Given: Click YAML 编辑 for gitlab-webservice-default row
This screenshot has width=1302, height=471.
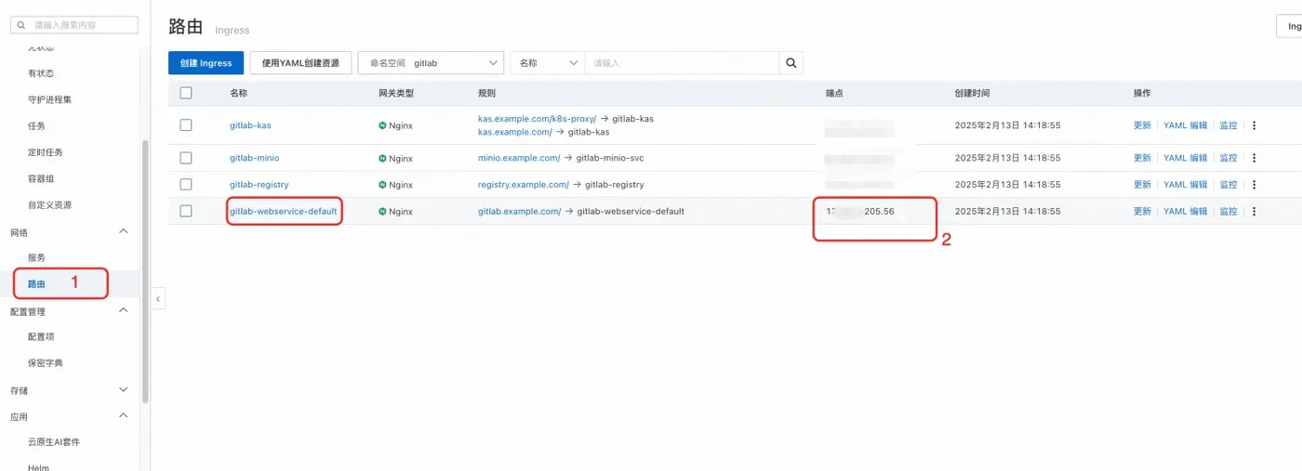Looking at the screenshot, I should coord(1186,212).
